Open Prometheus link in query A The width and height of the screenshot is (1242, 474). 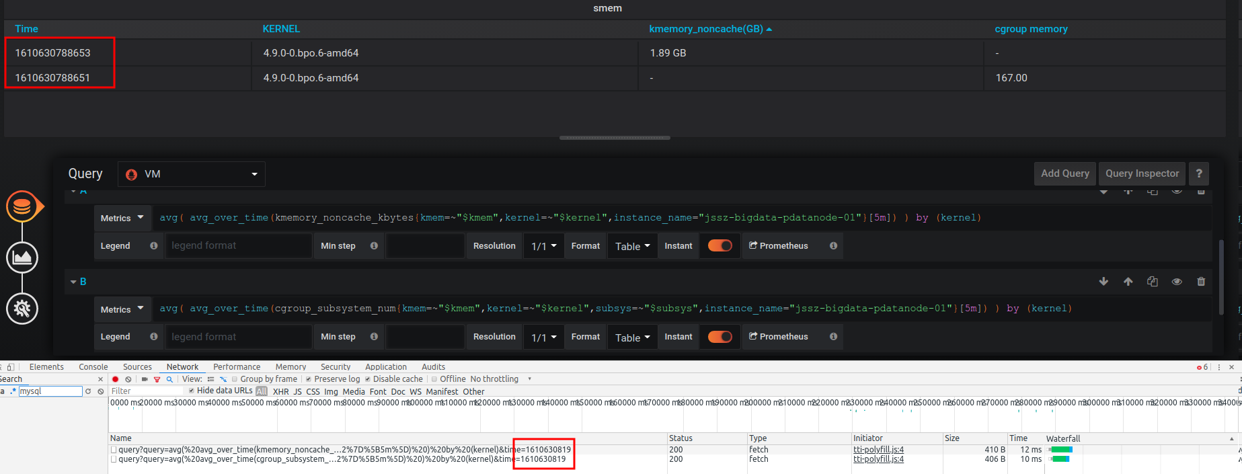click(779, 246)
